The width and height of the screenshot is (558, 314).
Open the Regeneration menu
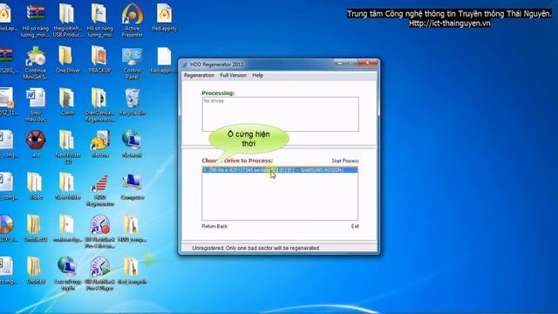point(199,76)
